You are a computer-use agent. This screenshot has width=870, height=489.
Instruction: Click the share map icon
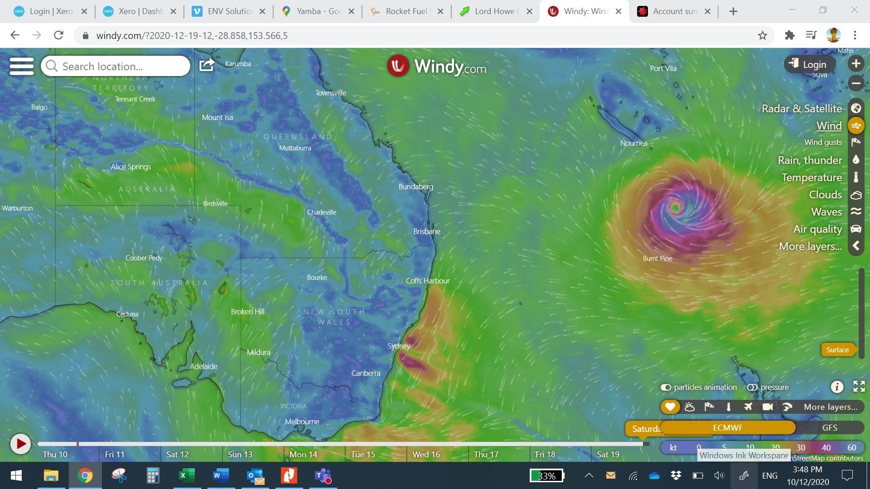tap(207, 65)
